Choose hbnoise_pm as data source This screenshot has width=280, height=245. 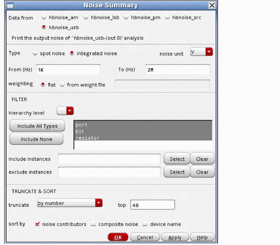(x=126, y=17)
